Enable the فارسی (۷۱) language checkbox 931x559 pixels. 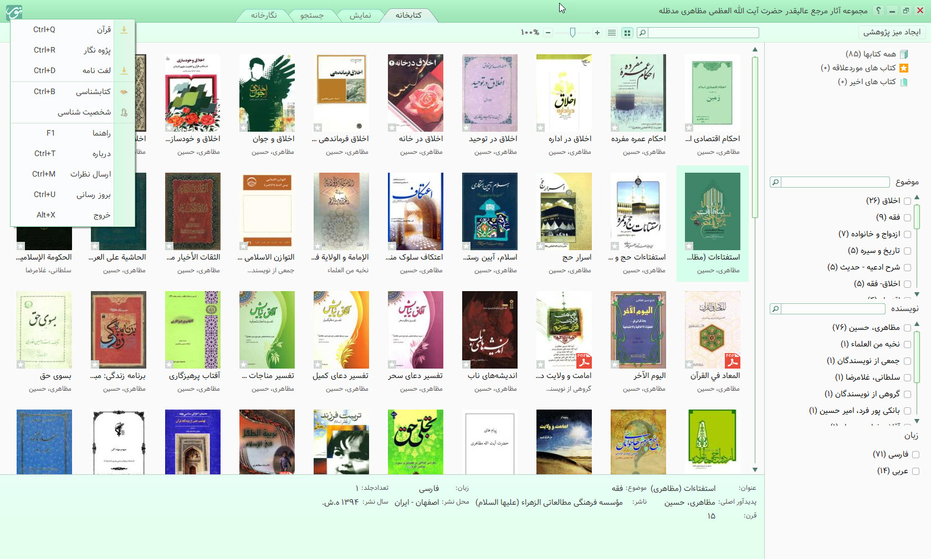click(915, 454)
